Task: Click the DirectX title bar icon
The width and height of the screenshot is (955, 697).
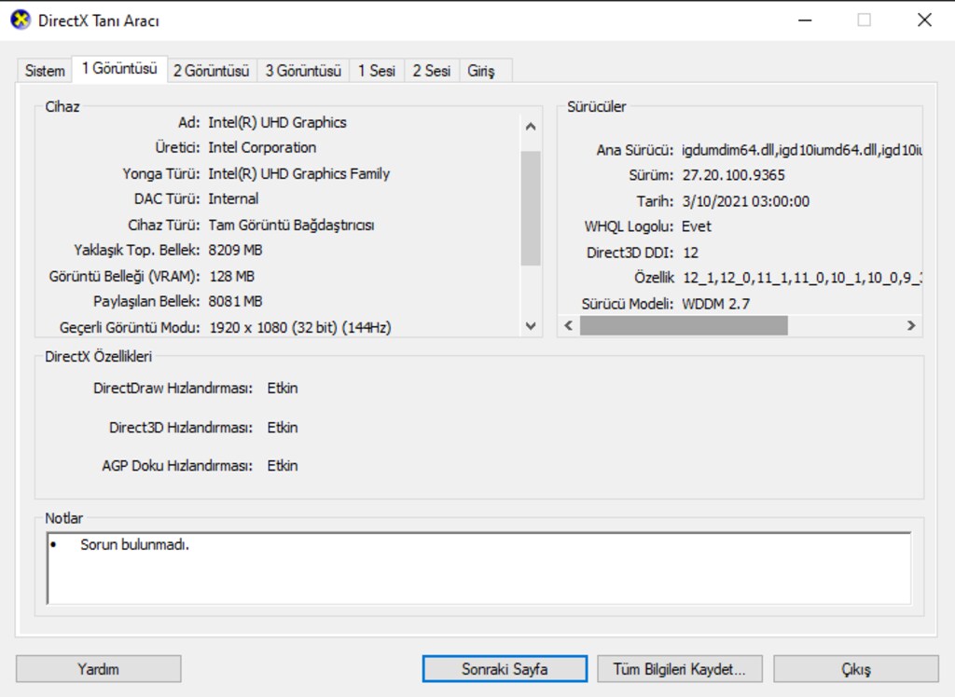Action: pyautogui.click(x=21, y=20)
